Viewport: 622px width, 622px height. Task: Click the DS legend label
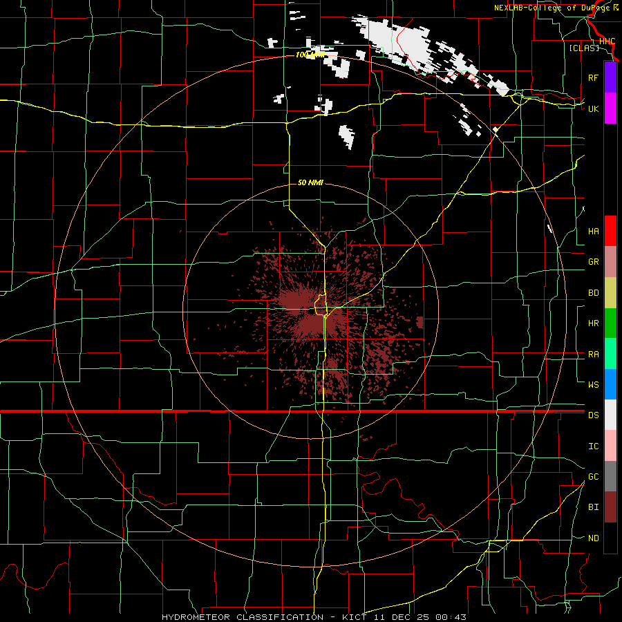click(593, 415)
